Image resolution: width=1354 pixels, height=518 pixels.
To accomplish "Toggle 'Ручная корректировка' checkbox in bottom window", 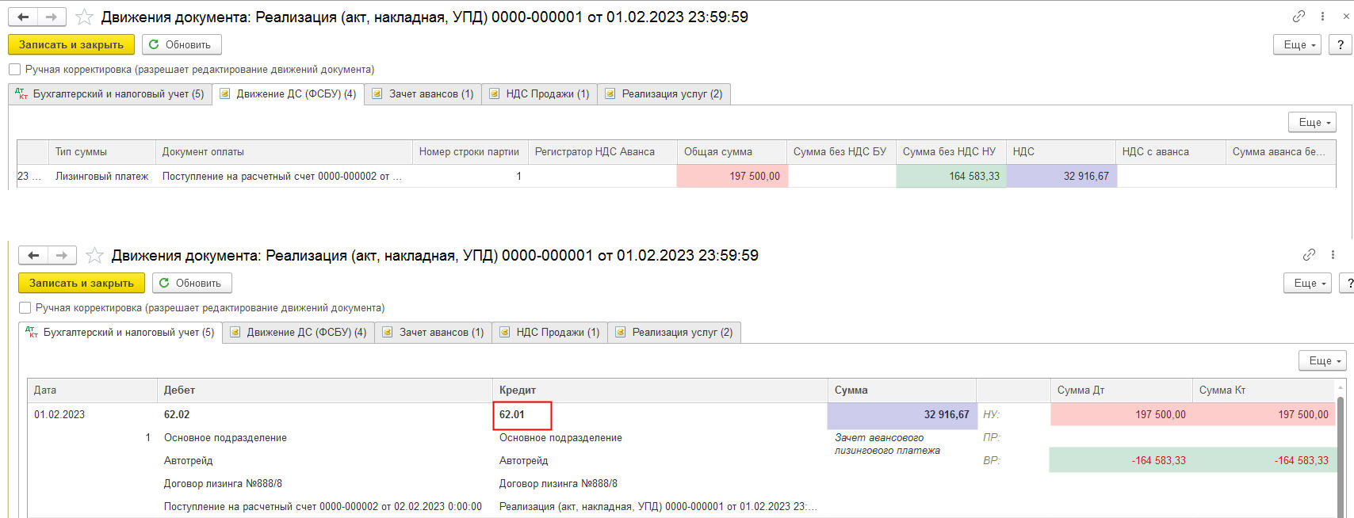I will click(25, 308).
